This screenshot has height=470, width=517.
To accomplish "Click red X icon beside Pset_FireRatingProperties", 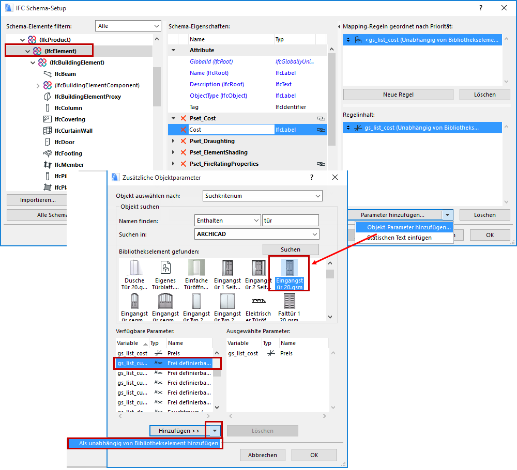I will (184, 164).
